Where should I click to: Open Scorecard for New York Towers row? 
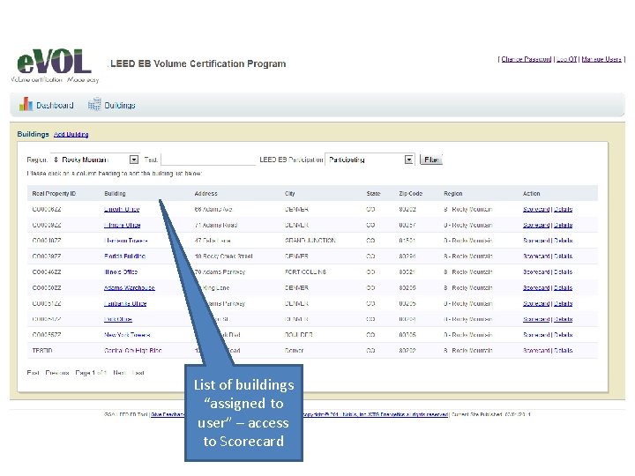536,335
